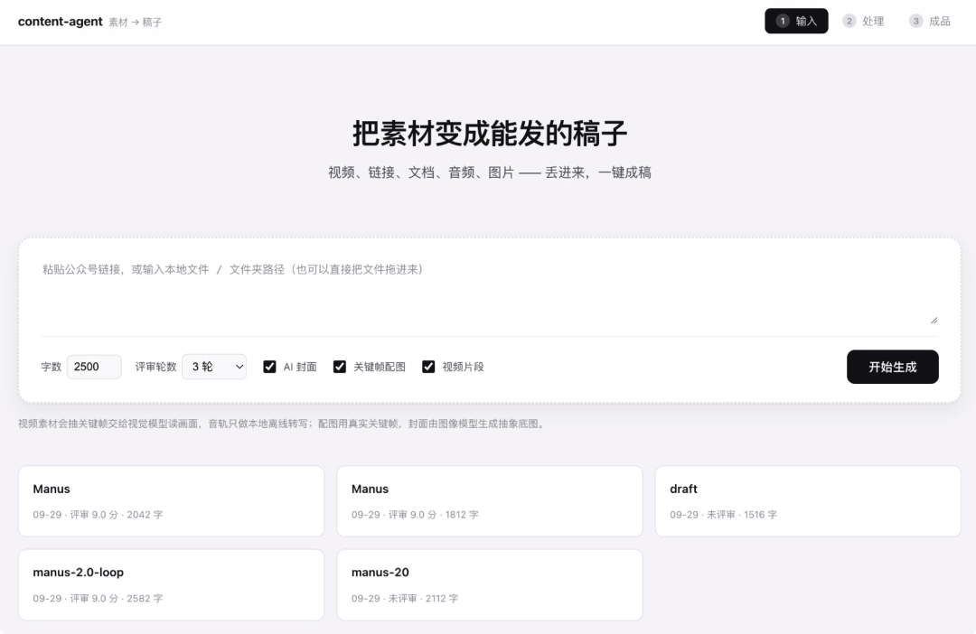This screenshot has height=634, width=976.
Task: Click the content-agent logo title
Action: click(60, 22)
